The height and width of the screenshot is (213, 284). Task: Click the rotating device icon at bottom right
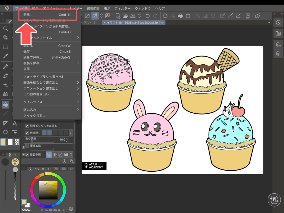[x=274, y=200]
